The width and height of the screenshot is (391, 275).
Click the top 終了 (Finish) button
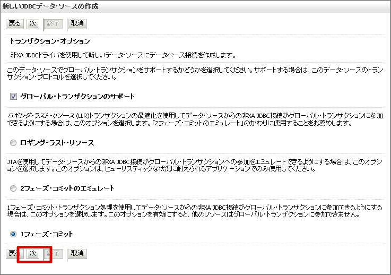pyautogui.click(x=54, y=24)
